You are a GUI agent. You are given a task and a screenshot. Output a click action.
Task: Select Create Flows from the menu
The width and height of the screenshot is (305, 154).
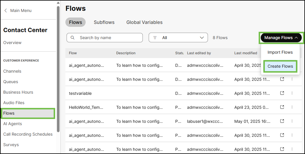pos(280,66)
